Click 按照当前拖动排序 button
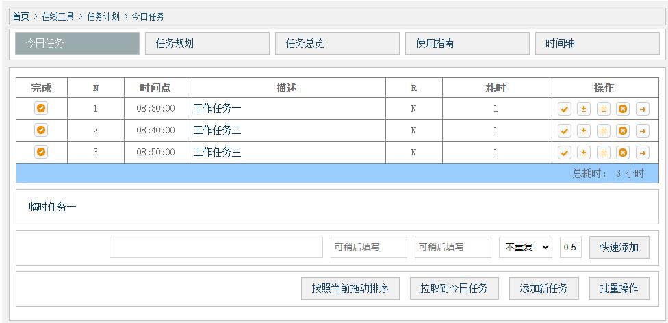Image resolution: width=668 pixels, height=323 pixels. pos(350,289)
